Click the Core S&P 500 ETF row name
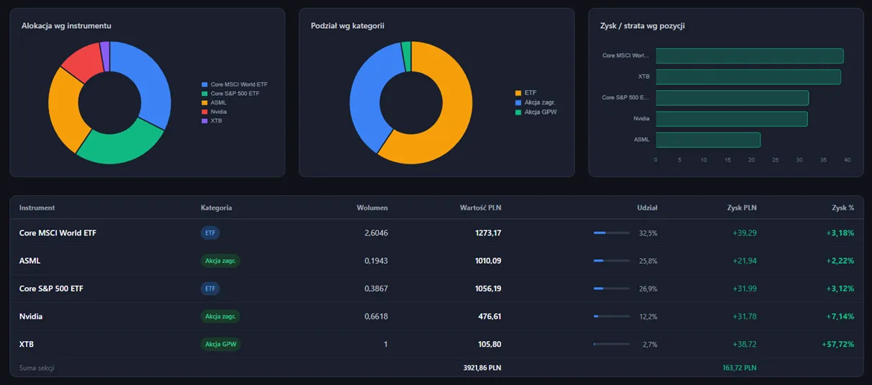Image resolution: width=872 pixels, height=385 pixels. tap(51, 288)
